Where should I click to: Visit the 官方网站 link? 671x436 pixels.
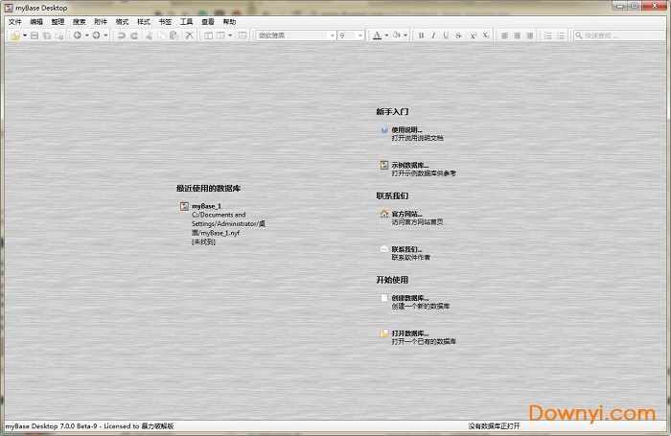[406, 214]
